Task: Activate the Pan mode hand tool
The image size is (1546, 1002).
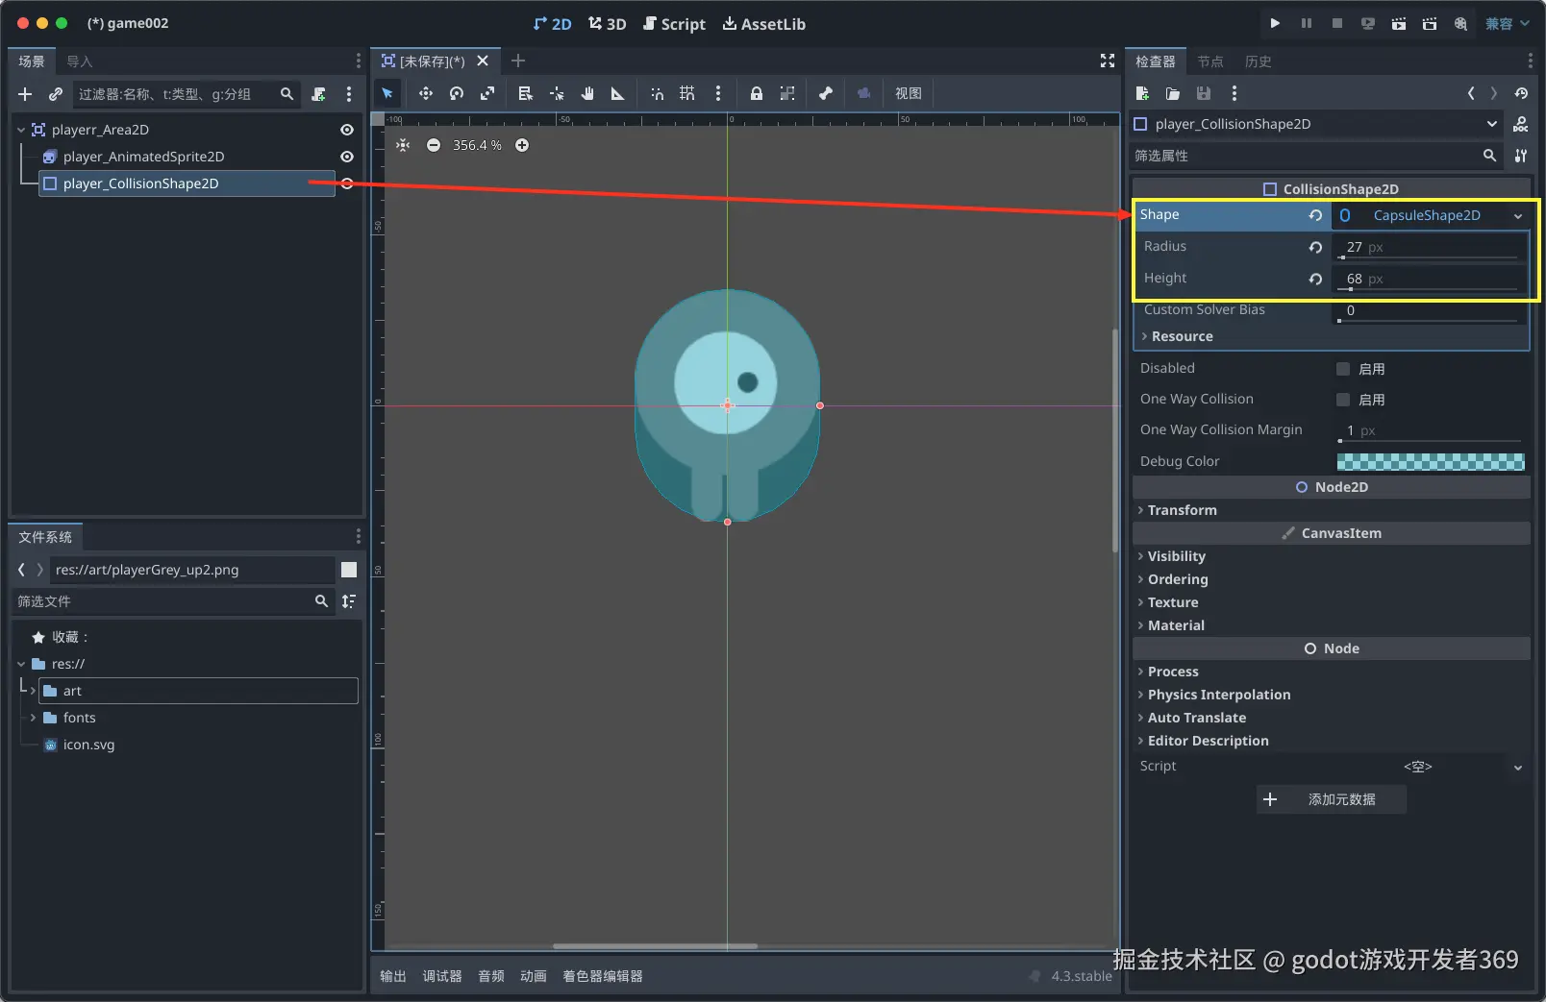Action: [x=587, y=93]
